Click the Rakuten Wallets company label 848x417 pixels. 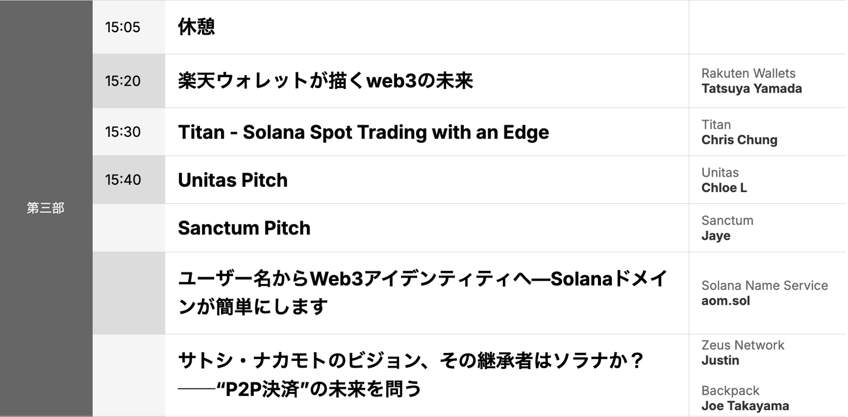tap(748, 74)
